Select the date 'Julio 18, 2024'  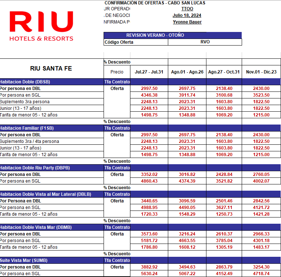[187, 15]
